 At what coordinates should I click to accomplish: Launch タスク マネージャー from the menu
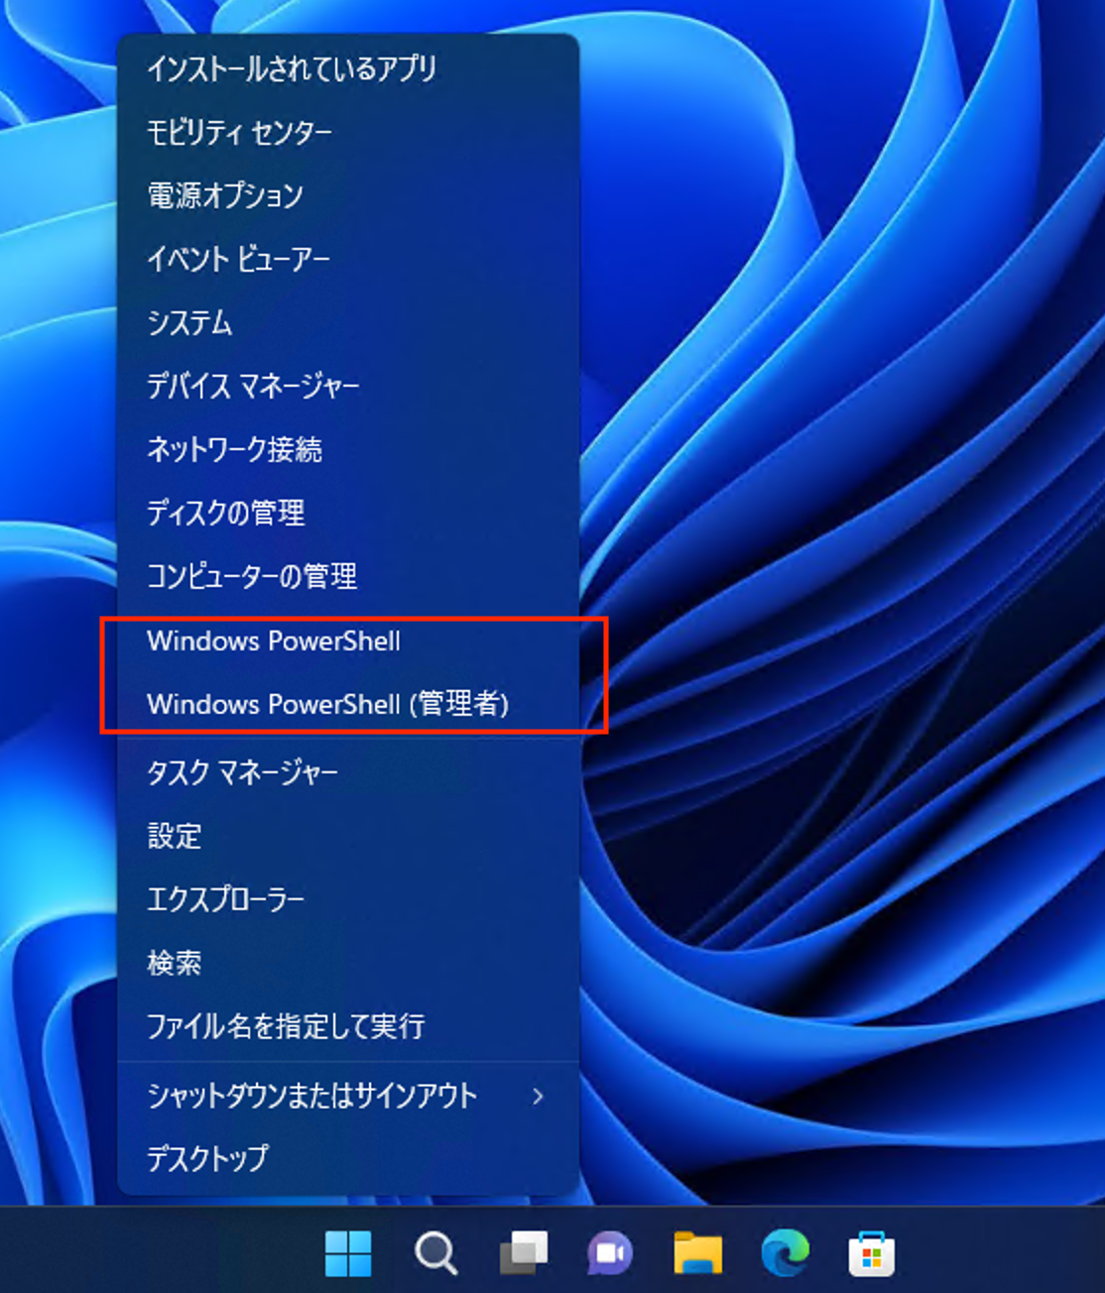point(242,772)
